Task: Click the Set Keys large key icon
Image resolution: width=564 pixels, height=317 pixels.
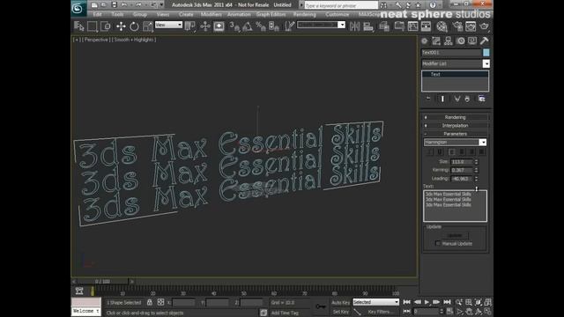Action: (320, 306)
